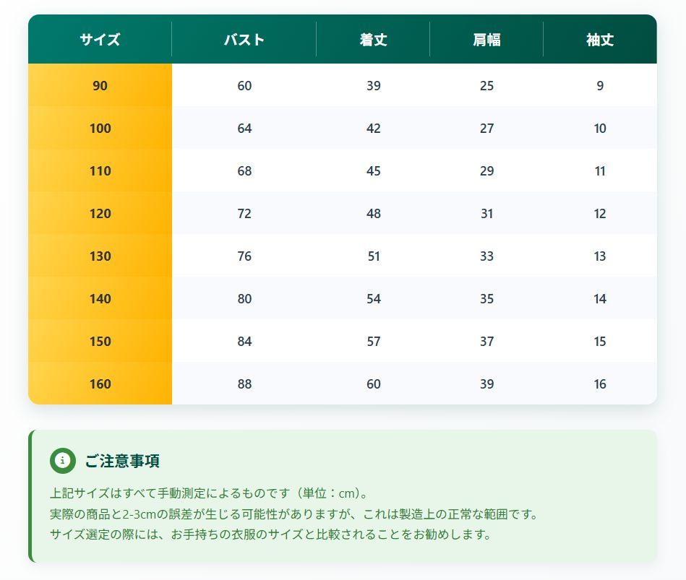Select the size 100 row label
The image size is (686, 580).
point(100,128)
